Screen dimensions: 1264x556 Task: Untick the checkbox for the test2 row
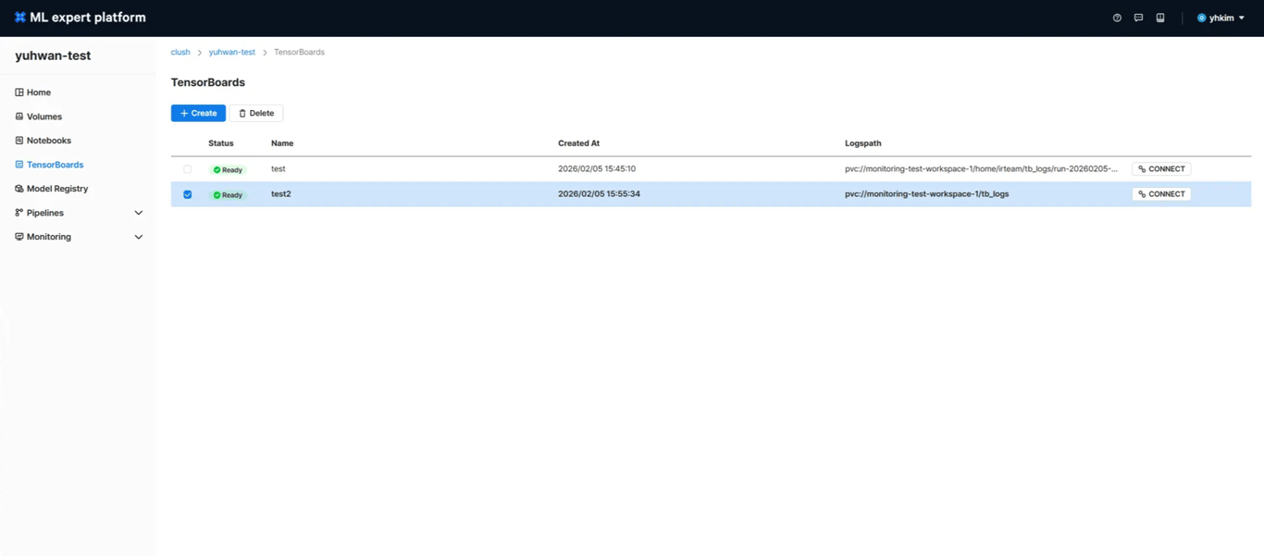pyautogui.click(x=188, y=194)
